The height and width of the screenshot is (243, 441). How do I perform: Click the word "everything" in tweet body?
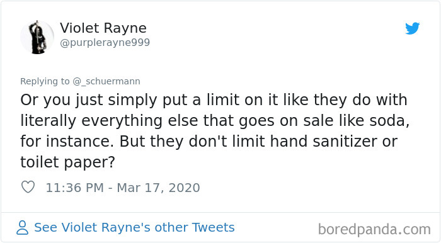(x=122, y=121)
